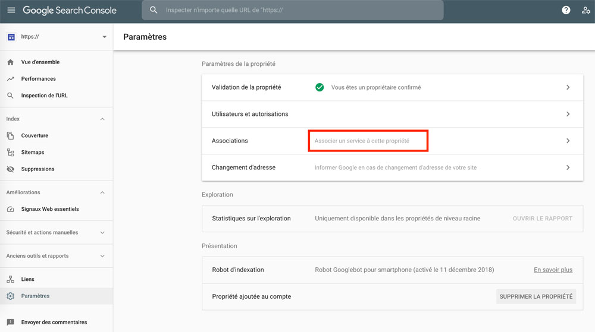This screenshot has width=595, height=332.
Task: Click the Envoyer des commentaires feedback icon
Action: (x=11, y=322)
